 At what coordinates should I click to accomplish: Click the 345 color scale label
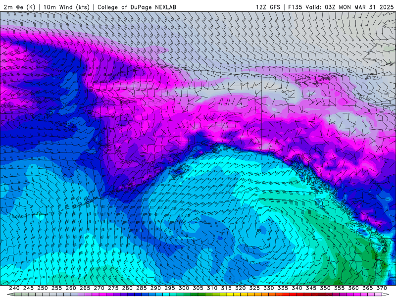[311, 288]
